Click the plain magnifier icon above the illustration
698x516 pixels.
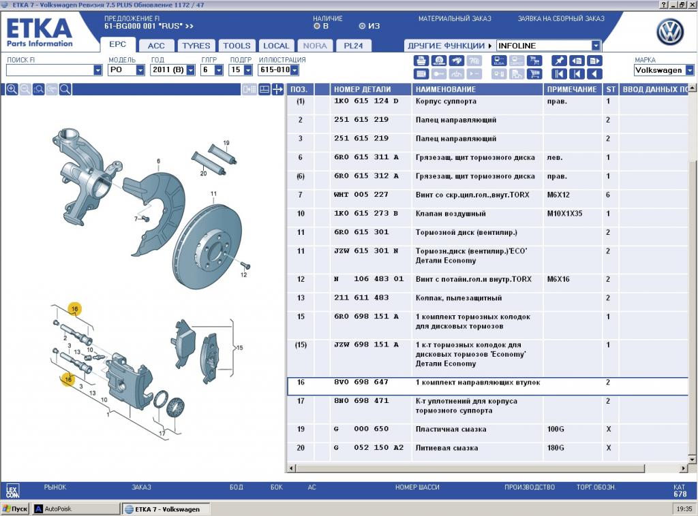pyautogui.click(x=65, y=89)
